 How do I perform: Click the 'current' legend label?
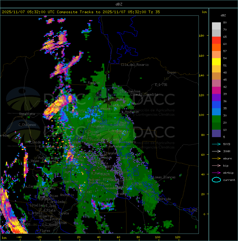point(229,180)
